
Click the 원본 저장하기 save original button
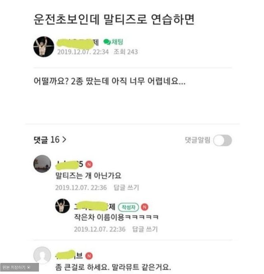coord(19,267)
